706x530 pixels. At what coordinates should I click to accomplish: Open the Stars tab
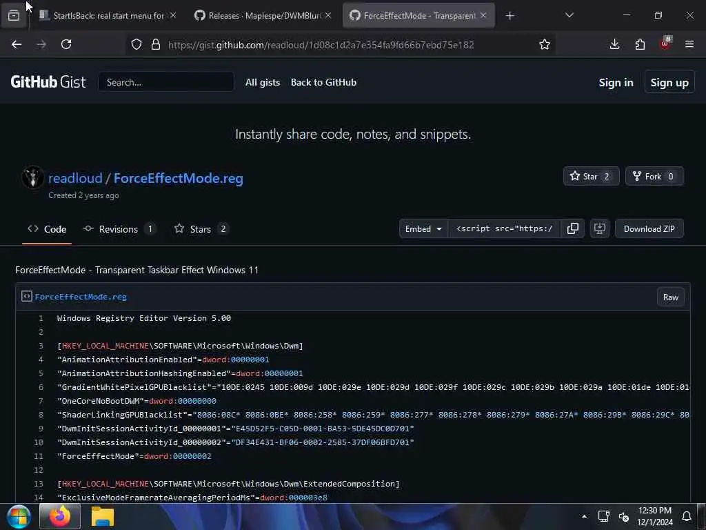(x=201, y=229)
